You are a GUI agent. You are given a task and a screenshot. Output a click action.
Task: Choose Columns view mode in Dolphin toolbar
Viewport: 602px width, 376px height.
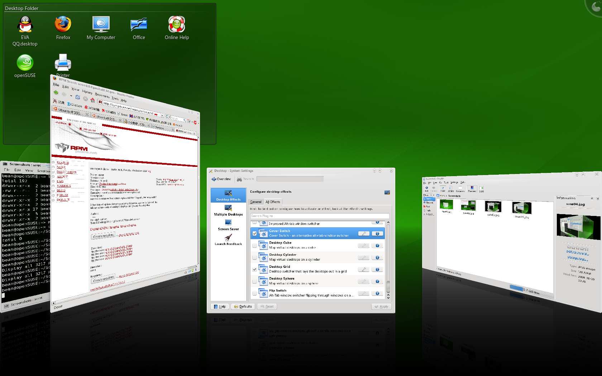pos(460,188)
